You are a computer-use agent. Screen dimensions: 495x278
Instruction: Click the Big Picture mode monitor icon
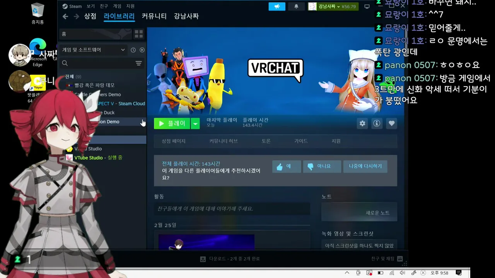pos(367,7)
